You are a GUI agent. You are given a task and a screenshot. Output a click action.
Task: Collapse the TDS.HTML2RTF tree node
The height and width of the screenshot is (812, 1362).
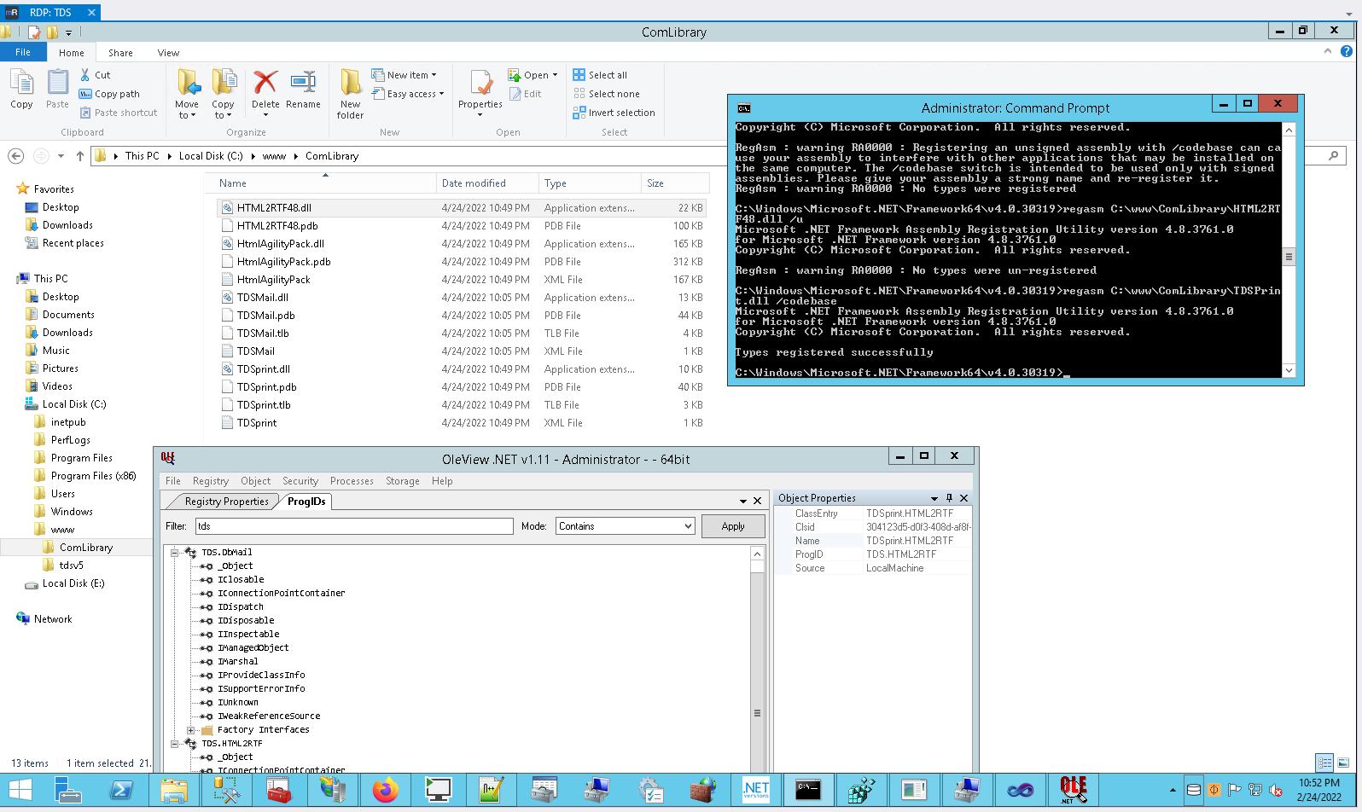point(174,744)
